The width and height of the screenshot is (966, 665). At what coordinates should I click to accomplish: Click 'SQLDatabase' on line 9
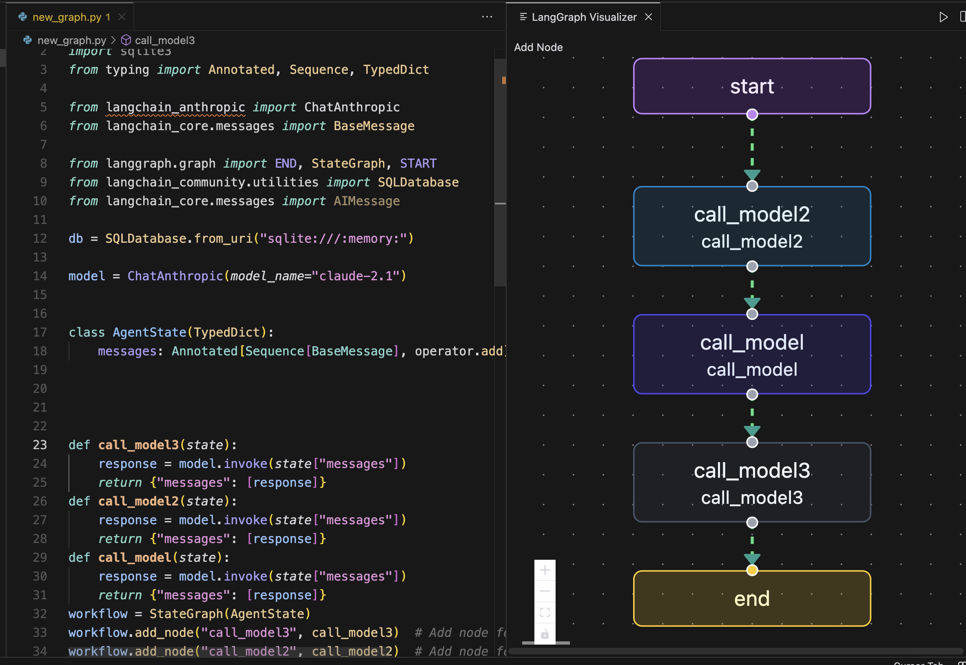[418, 182]
